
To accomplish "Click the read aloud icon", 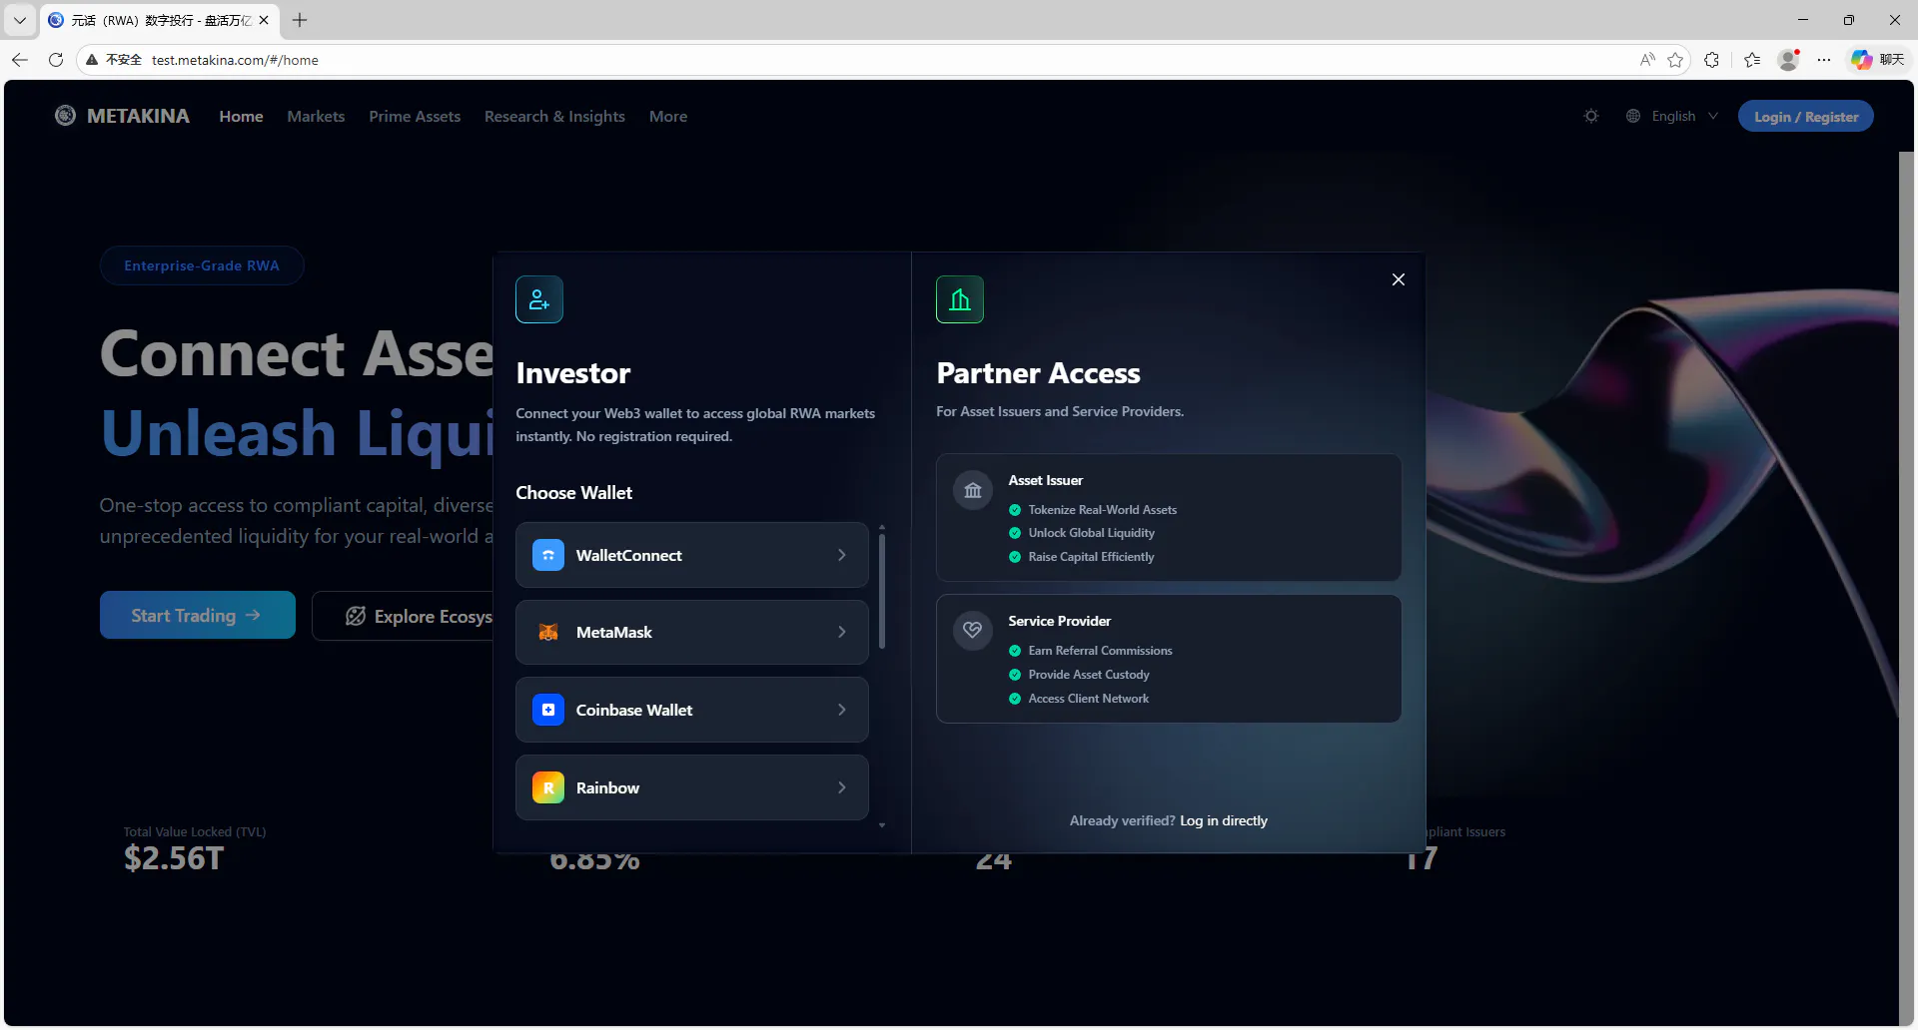I will (1647, 60).
